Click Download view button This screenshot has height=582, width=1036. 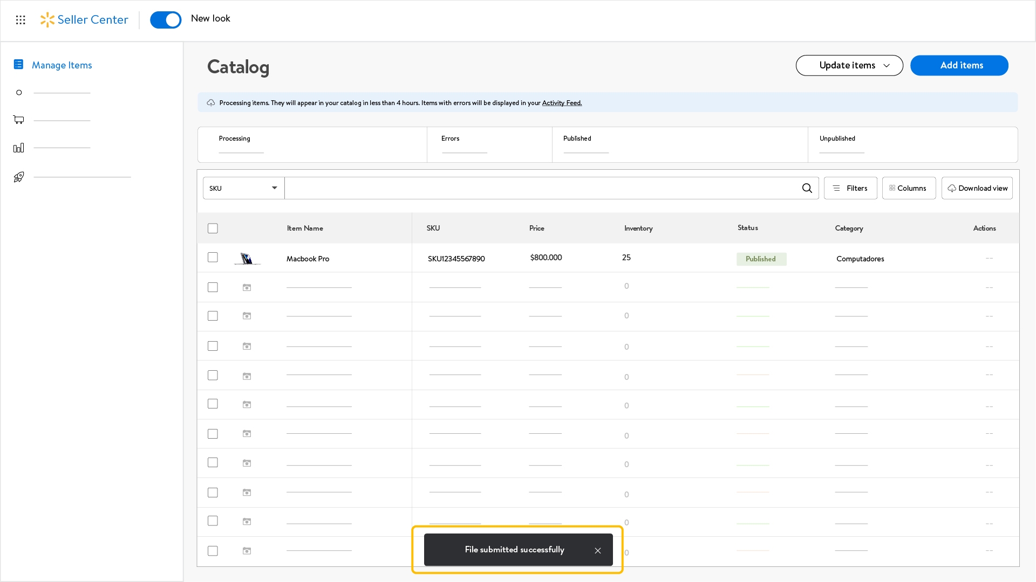point(977,188)
